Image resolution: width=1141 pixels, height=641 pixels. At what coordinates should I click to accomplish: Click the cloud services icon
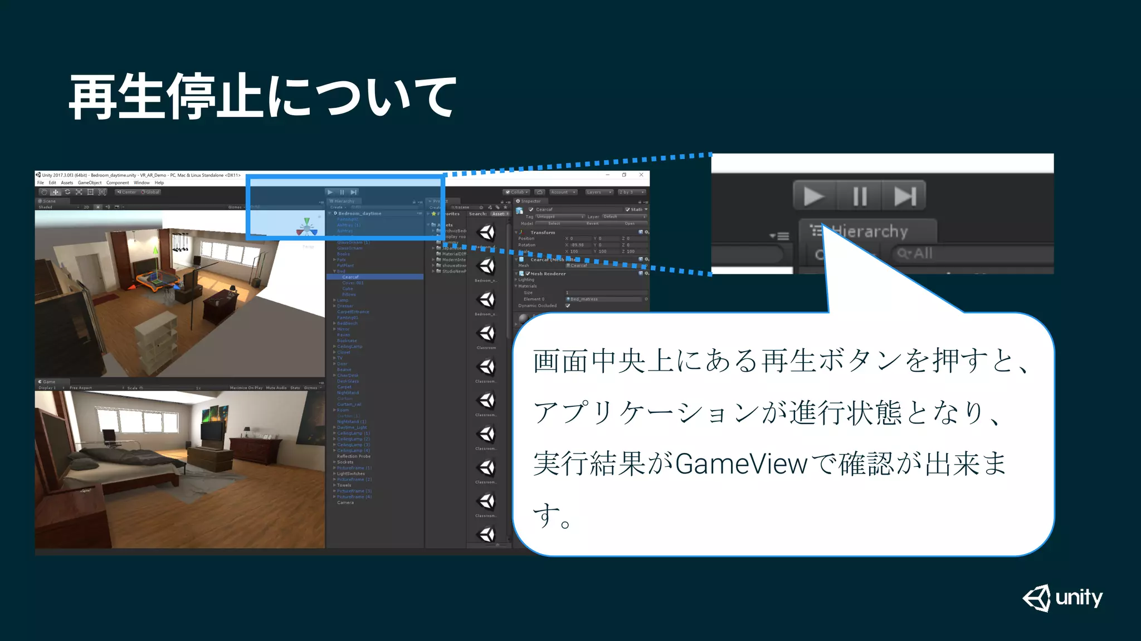pyautogui.click(x=539, y=192)
